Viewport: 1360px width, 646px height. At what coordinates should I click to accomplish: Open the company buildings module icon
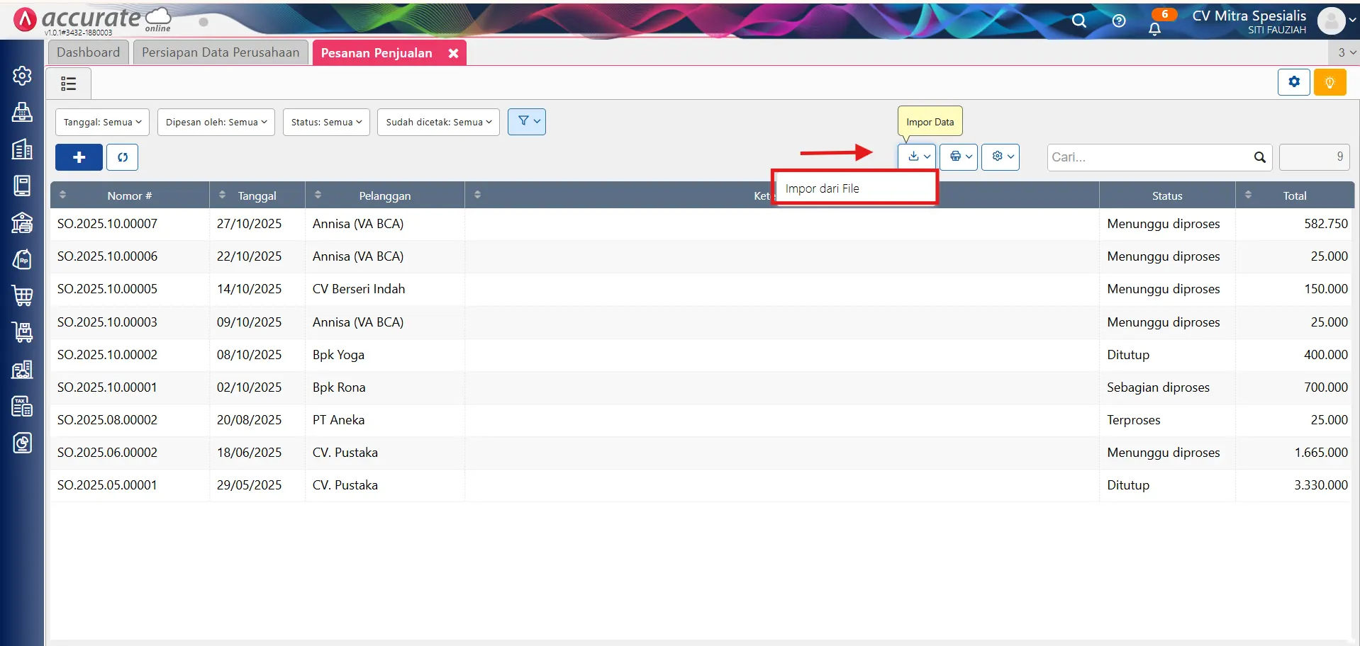[x=23, y=149]
